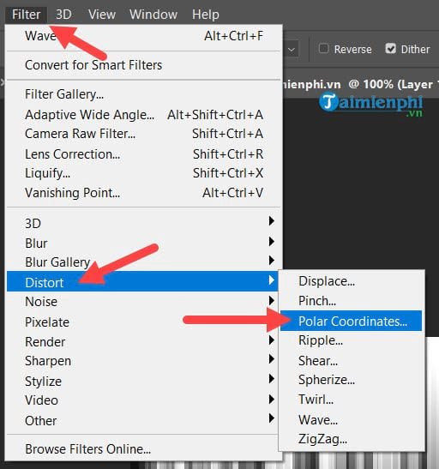Click the Taimienphi logo watermark
This screenshot has width=439, height=469.
[370, 104]
